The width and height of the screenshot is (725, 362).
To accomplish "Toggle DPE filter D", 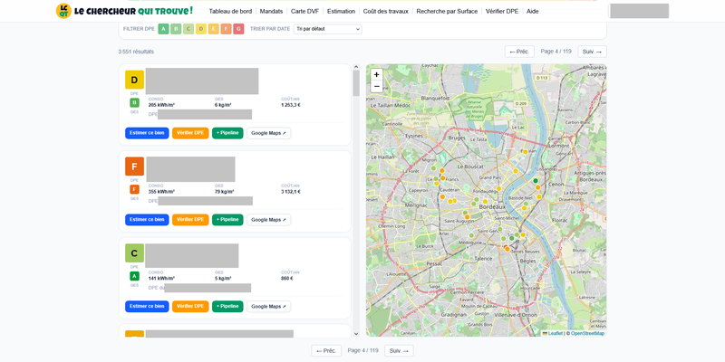I will [200, 29].
